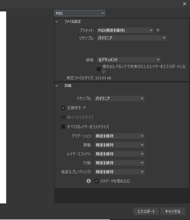This screenshot has width=190, height=220.
Task: Click the metadata info icon
Action: [x=89, y=181]
